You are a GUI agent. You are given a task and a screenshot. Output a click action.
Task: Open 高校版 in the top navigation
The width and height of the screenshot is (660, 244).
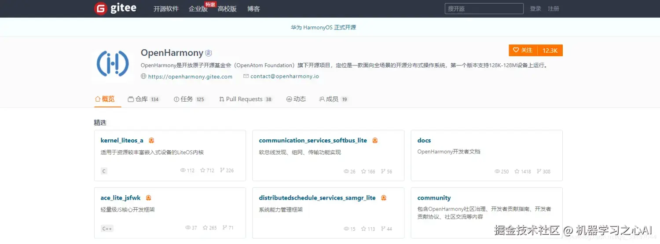[227, 9]
